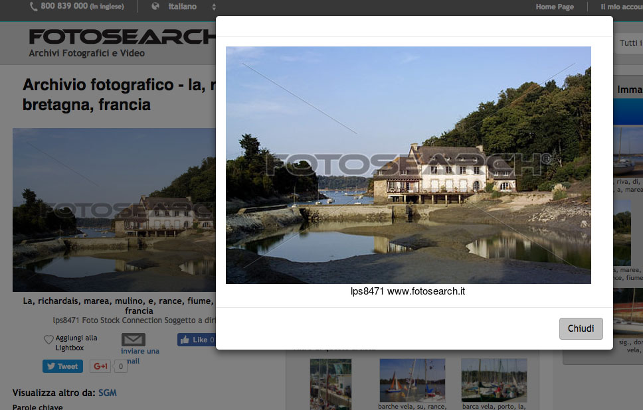Open the Italiano language dropdown
Viewport: 643px width, 410px height.
189,7
